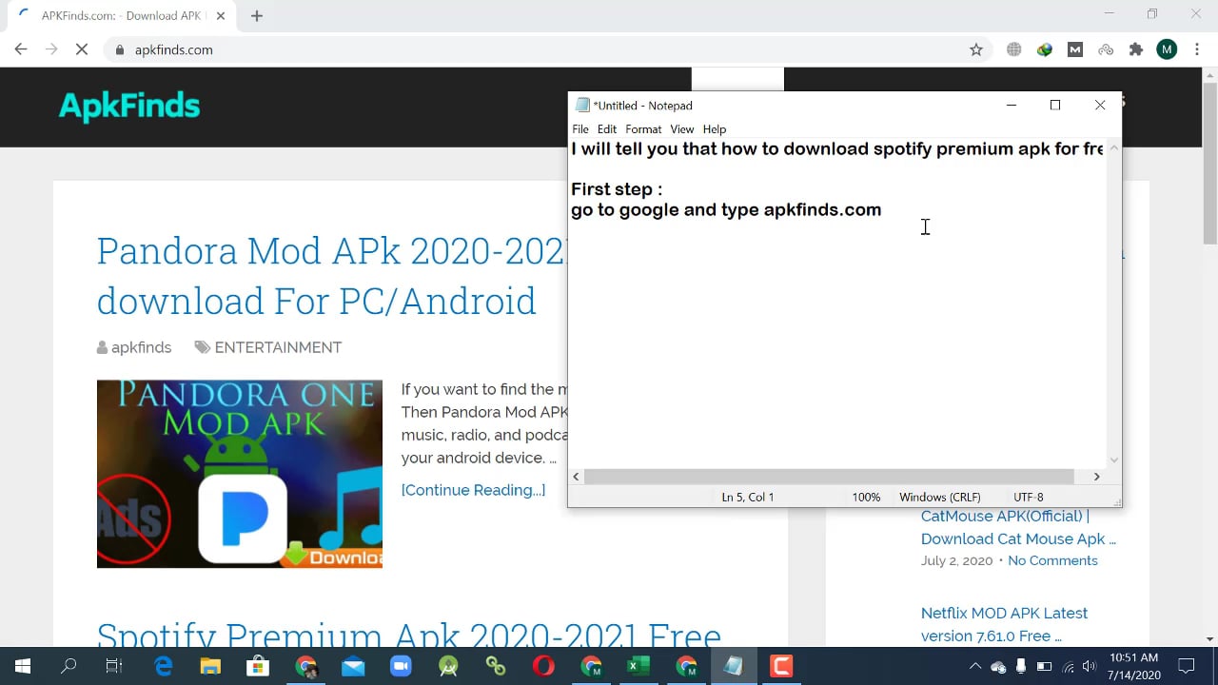Click the browser page's vertical scrollbar thumb
1218x685 pixels.
pyautogui.click(x=1209, y=164)
